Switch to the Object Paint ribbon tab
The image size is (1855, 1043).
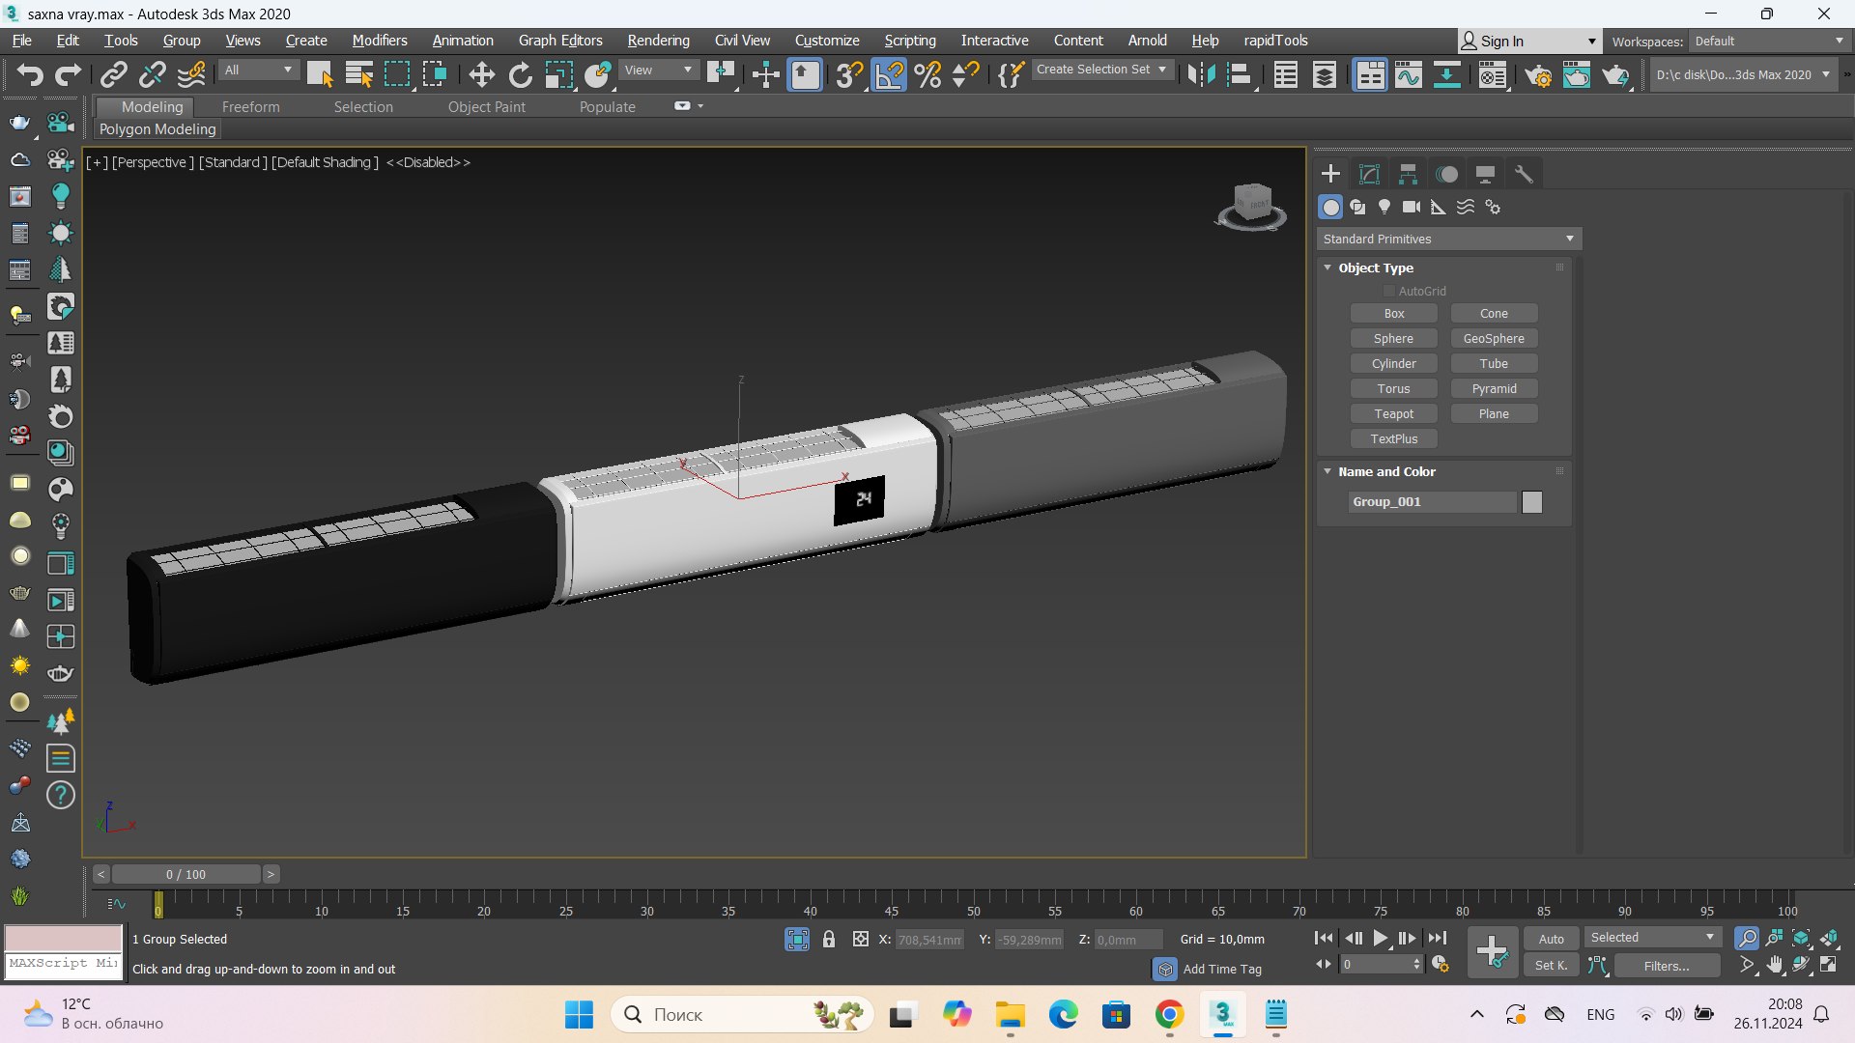[486, 107]
